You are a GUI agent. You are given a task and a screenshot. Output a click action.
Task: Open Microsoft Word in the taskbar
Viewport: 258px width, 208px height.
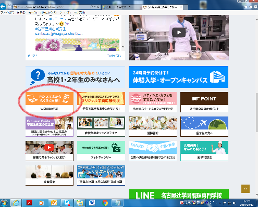point(92,203)
